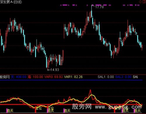
Task: Select the VAR0: 69.92 readout
Action: click(53, 77)
